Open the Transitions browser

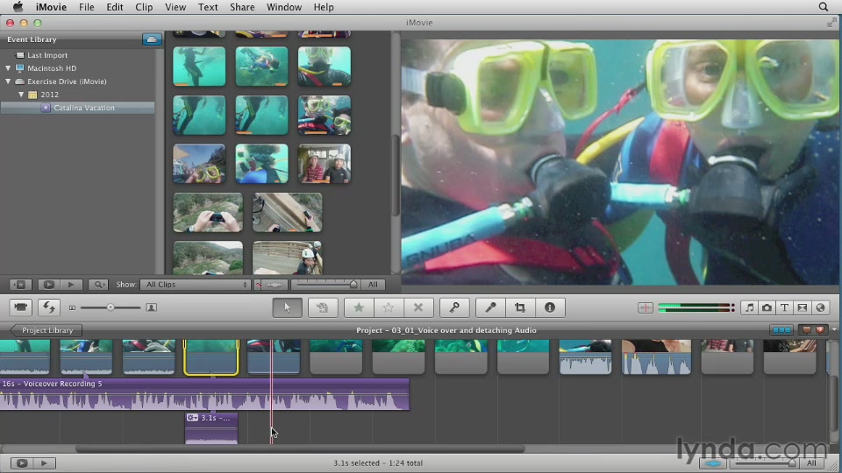pyautogui.click(x=803, y=307)
